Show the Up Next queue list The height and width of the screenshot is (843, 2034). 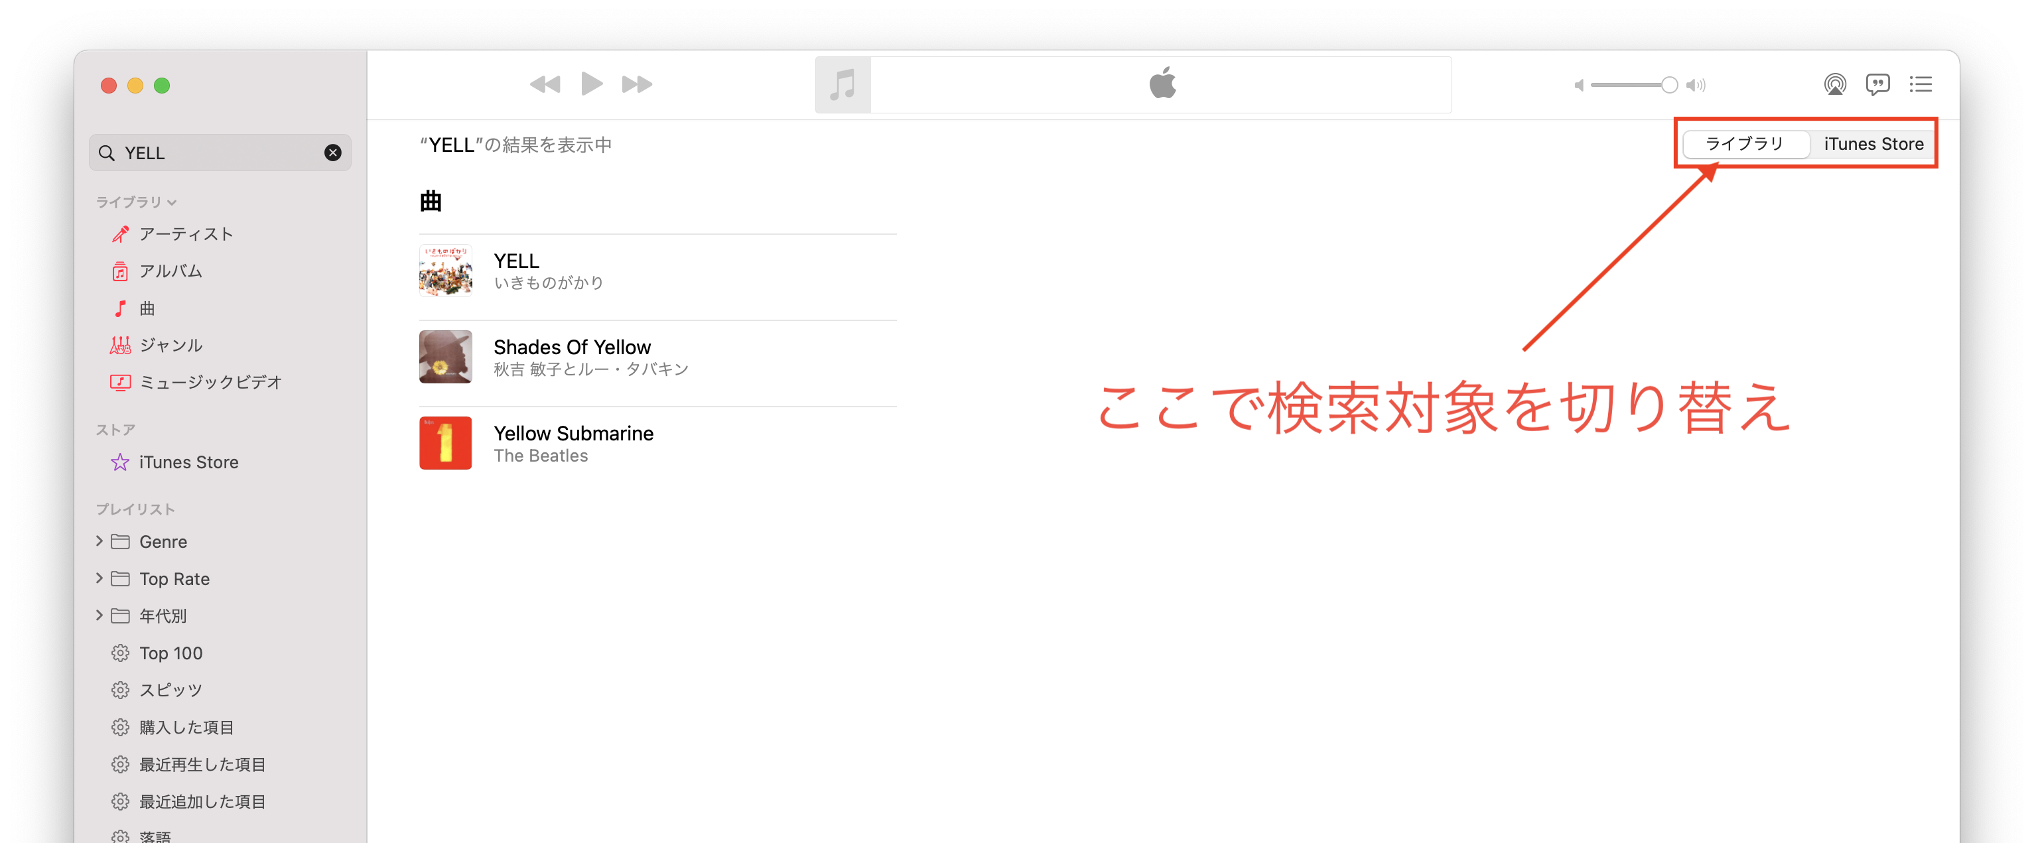pyautogui.click(x=1921, y=84)
